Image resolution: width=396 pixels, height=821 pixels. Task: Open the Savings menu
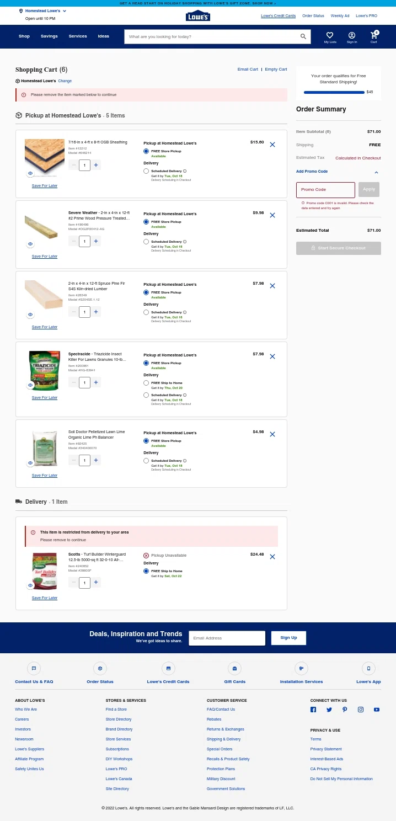tap(49, 36)
